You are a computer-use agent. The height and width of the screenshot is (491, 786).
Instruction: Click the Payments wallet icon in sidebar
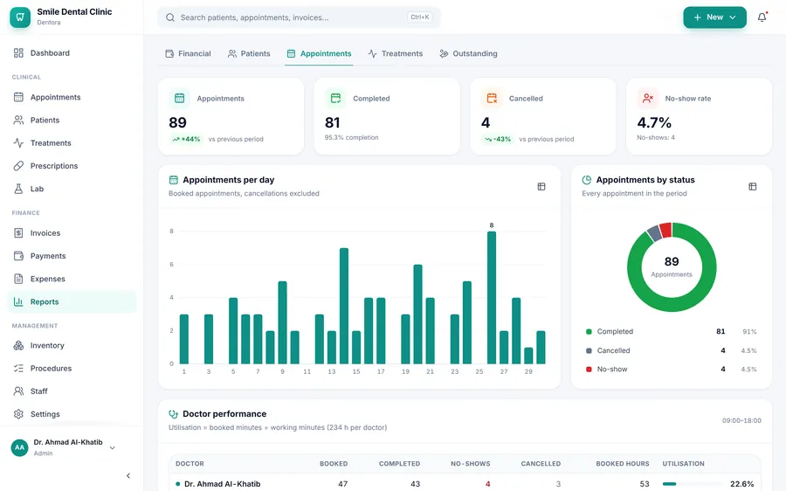[18, 256]
